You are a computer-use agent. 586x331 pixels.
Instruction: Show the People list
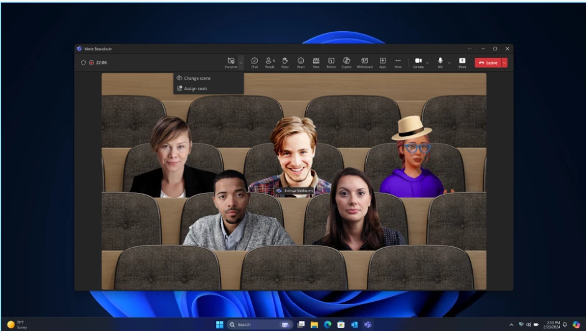click(x=270, y=62)
